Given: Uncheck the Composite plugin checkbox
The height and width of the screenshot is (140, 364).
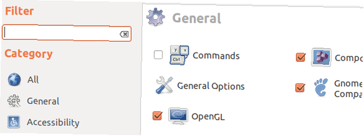Looking at the screenshot, I should pos(301,57).
